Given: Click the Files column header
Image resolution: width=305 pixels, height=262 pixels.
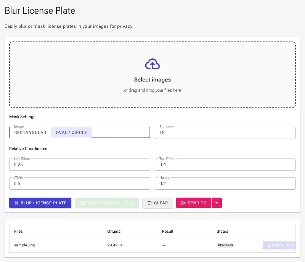Looking at the screenshot, I should pos(18,231).
